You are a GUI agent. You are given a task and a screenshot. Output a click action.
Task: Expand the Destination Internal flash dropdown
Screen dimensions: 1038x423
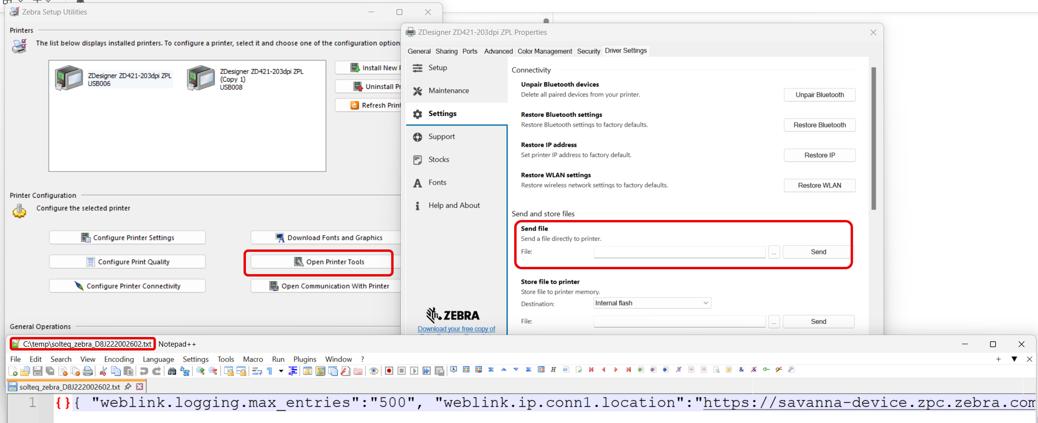click(x=705, y=303)
